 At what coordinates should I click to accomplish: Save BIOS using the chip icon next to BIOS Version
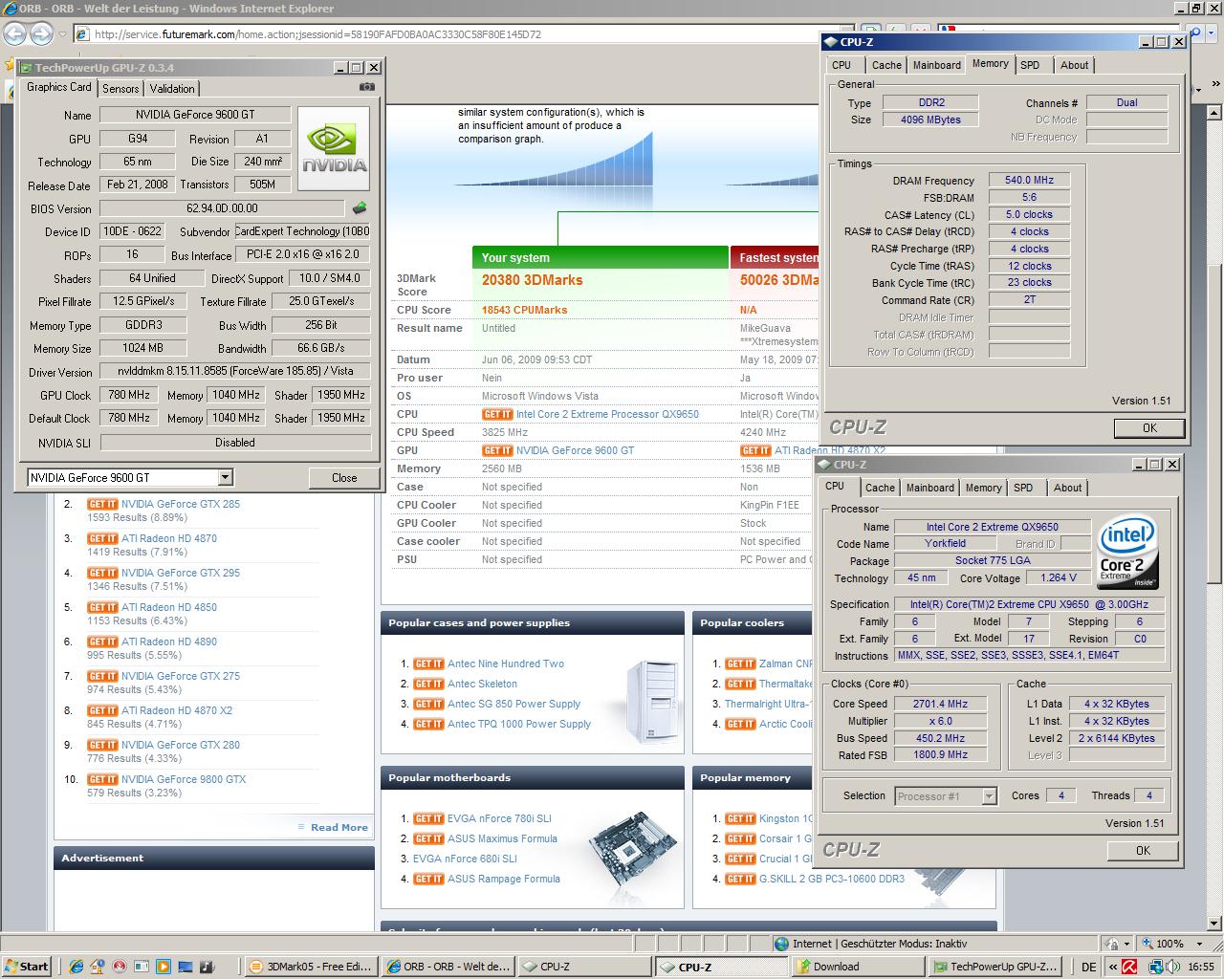[x=360, y=207]
